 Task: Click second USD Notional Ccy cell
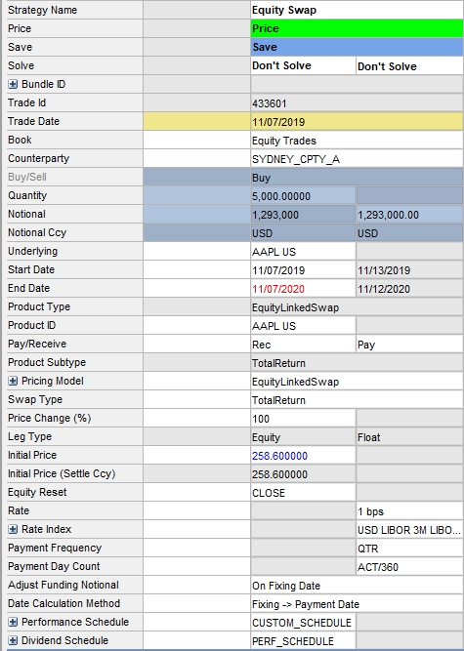click(x=409, y=232)
